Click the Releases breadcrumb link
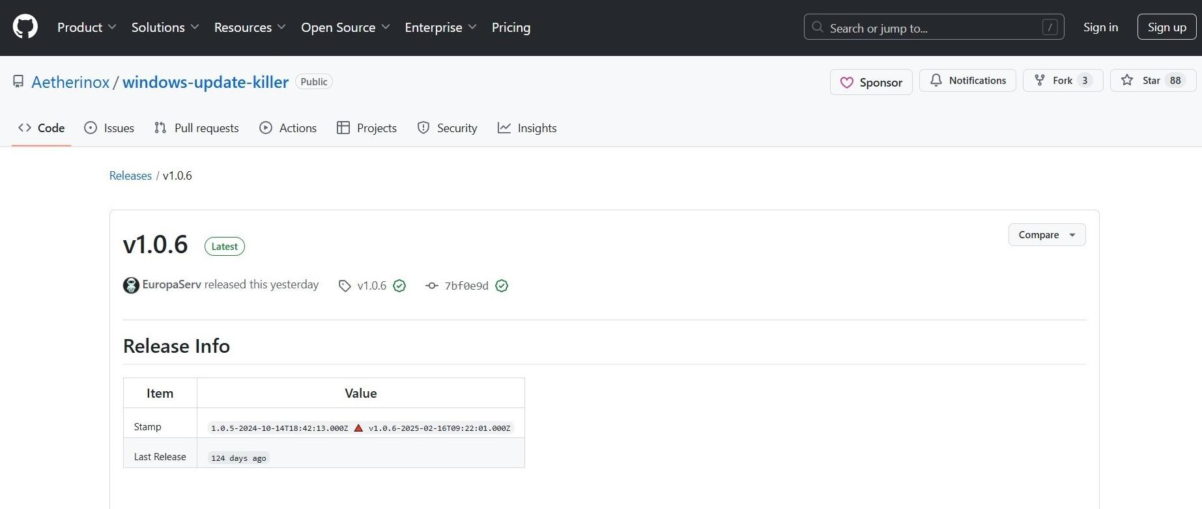The width and height of the screenshot is (1202, 509). coord(130,176)
